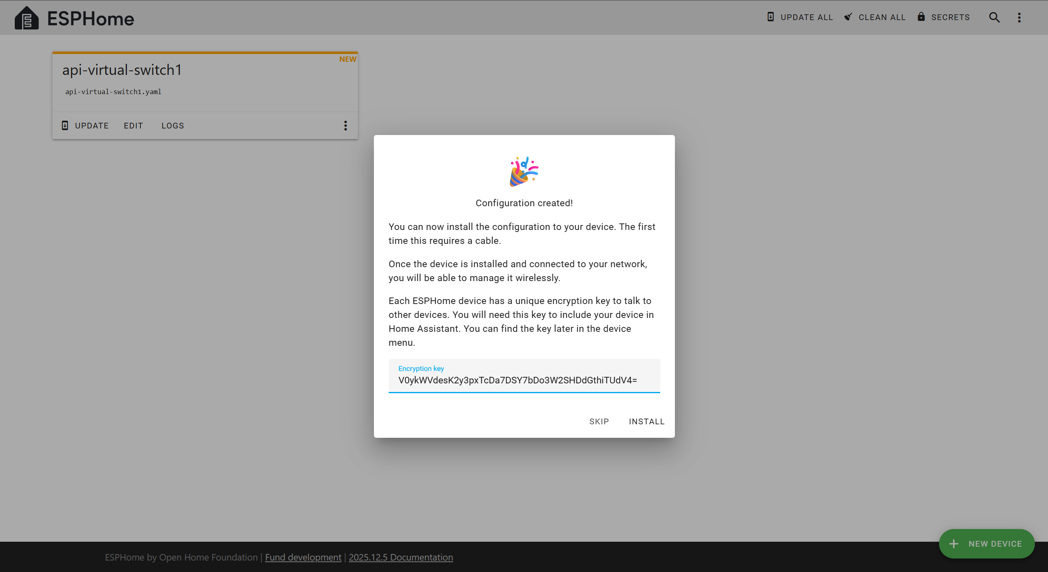The image size is (1048, 572).
Task: Click the ESPHome house logo icon
Action: click(x=27, y=18)
